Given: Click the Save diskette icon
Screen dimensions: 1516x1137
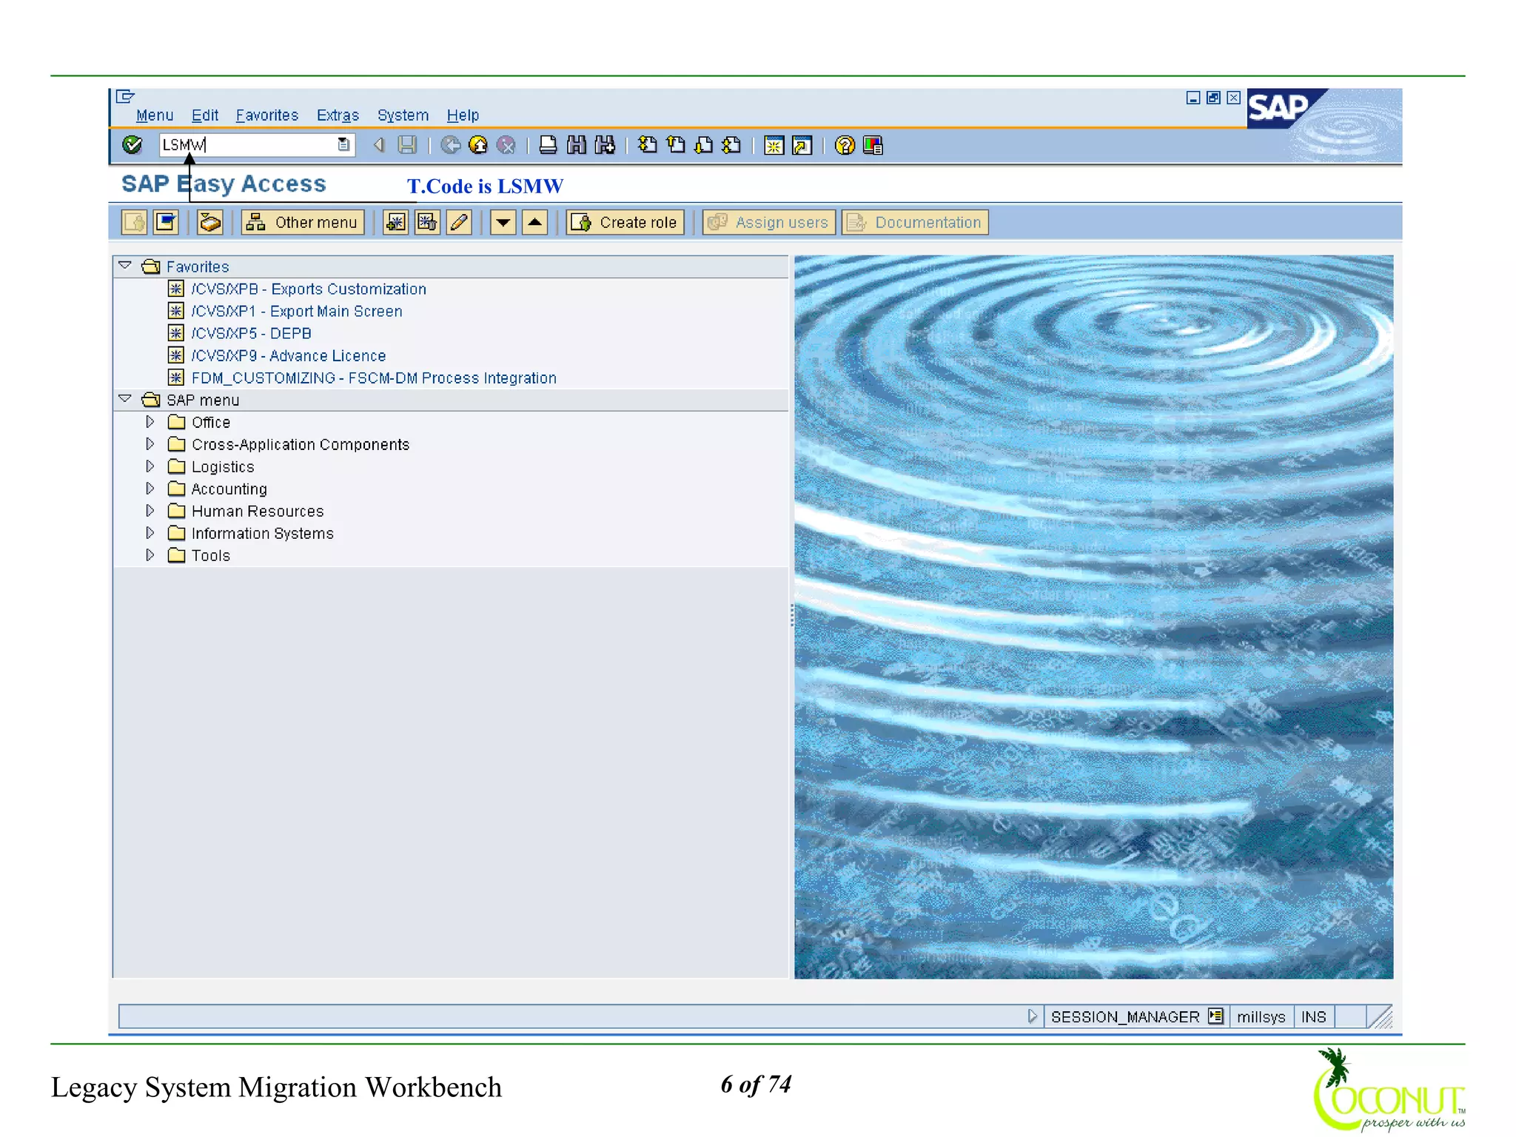Looking at the screenshot, I should point(407,145).
